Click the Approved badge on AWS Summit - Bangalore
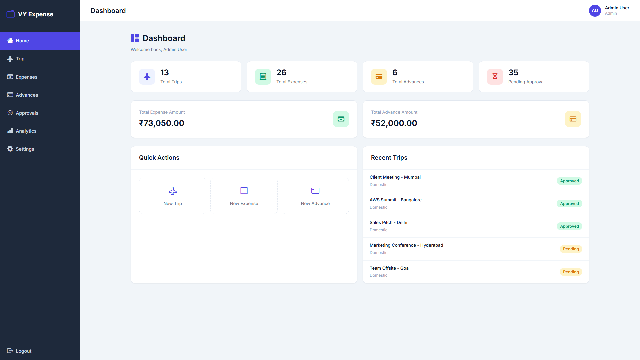 pos(569,203)
